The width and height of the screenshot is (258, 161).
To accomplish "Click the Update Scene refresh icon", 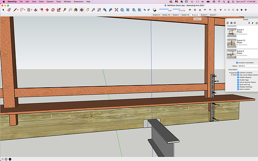I will pos(228,23).
